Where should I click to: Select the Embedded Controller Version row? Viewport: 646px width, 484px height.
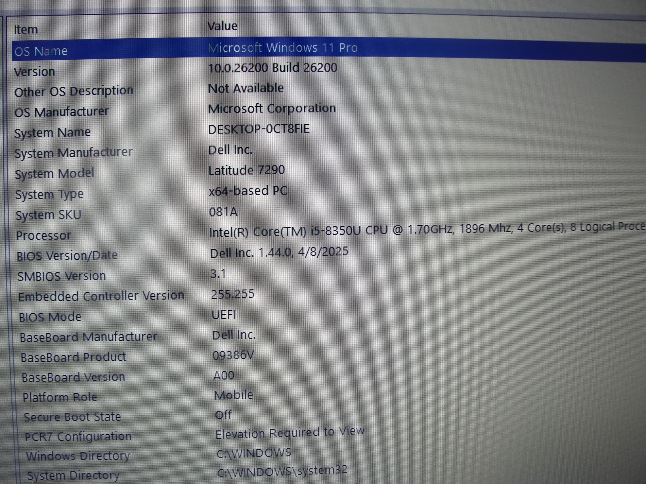[101, 296]
